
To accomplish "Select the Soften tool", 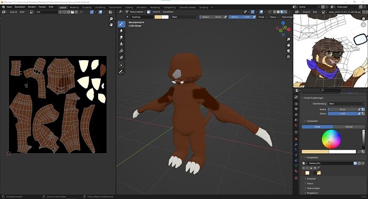I will click(122, 31).
